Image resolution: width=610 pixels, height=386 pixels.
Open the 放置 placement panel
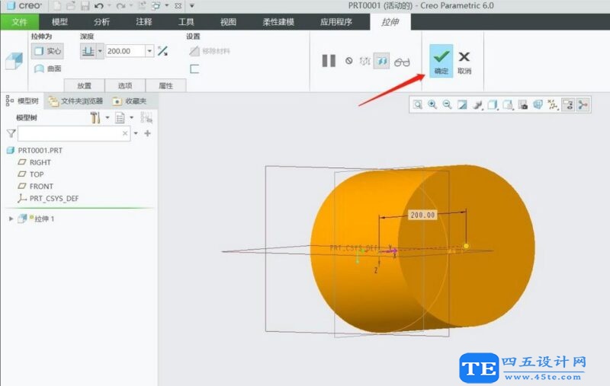point(84,85)
